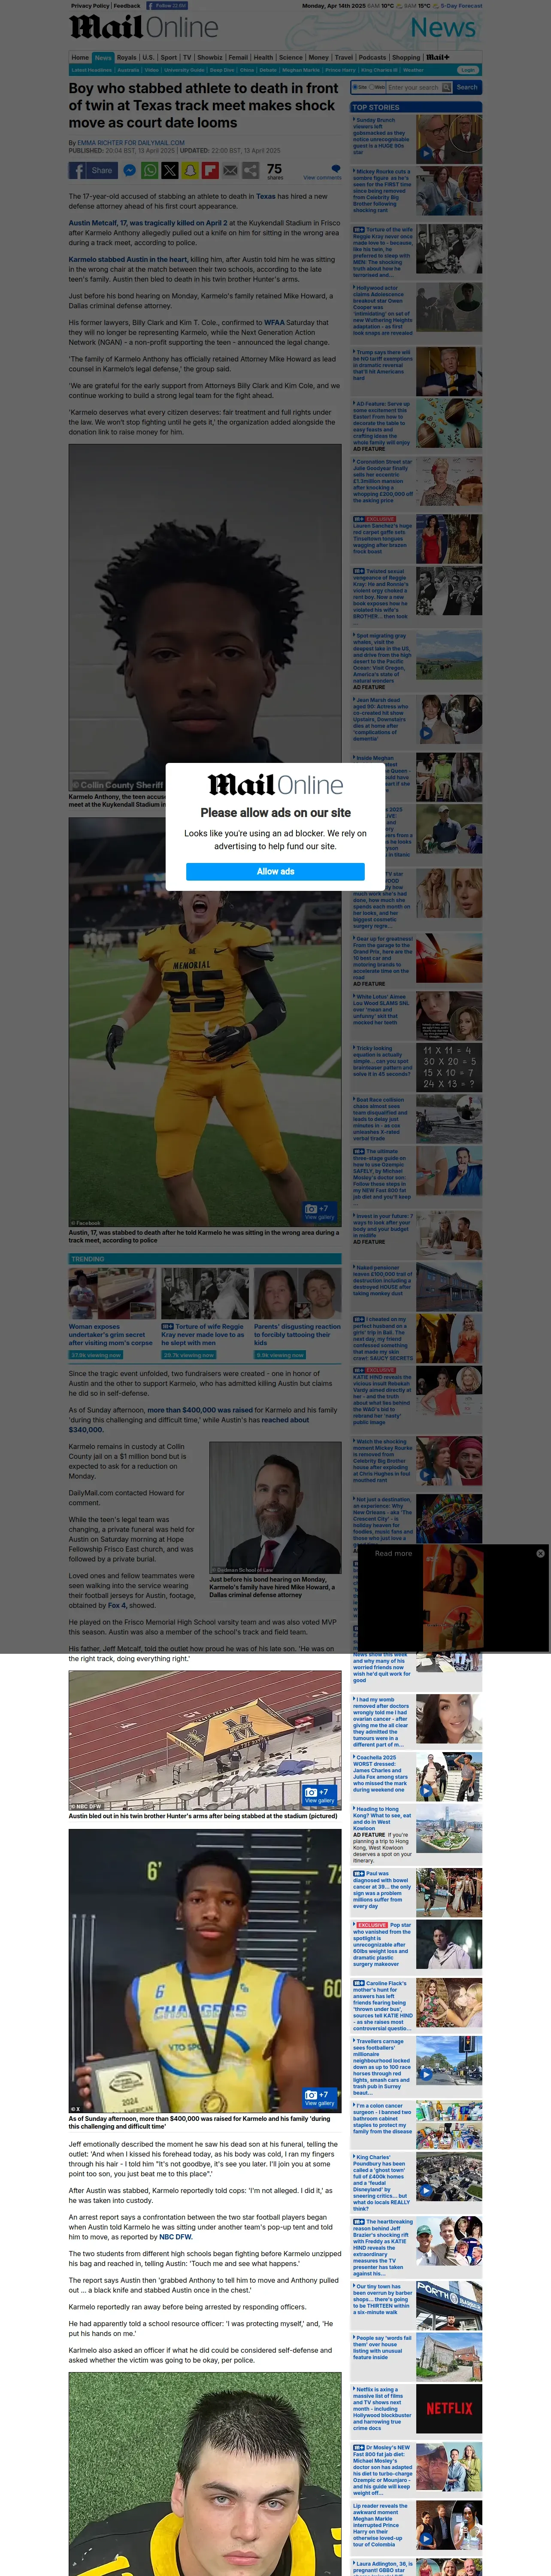Open the generic share options icon
Image resolution: width=551 pixels, height=2576 pixels.
click(x=250, y=171)
